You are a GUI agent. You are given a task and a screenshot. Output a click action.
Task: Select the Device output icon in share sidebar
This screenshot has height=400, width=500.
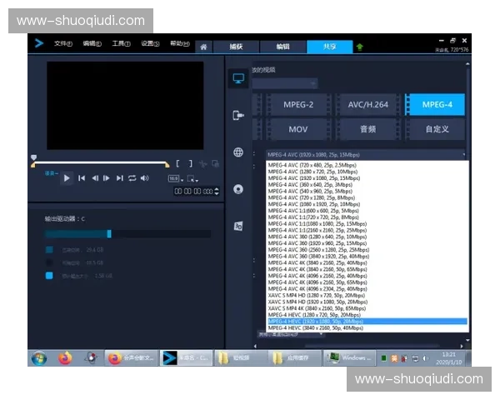(238, 115)
